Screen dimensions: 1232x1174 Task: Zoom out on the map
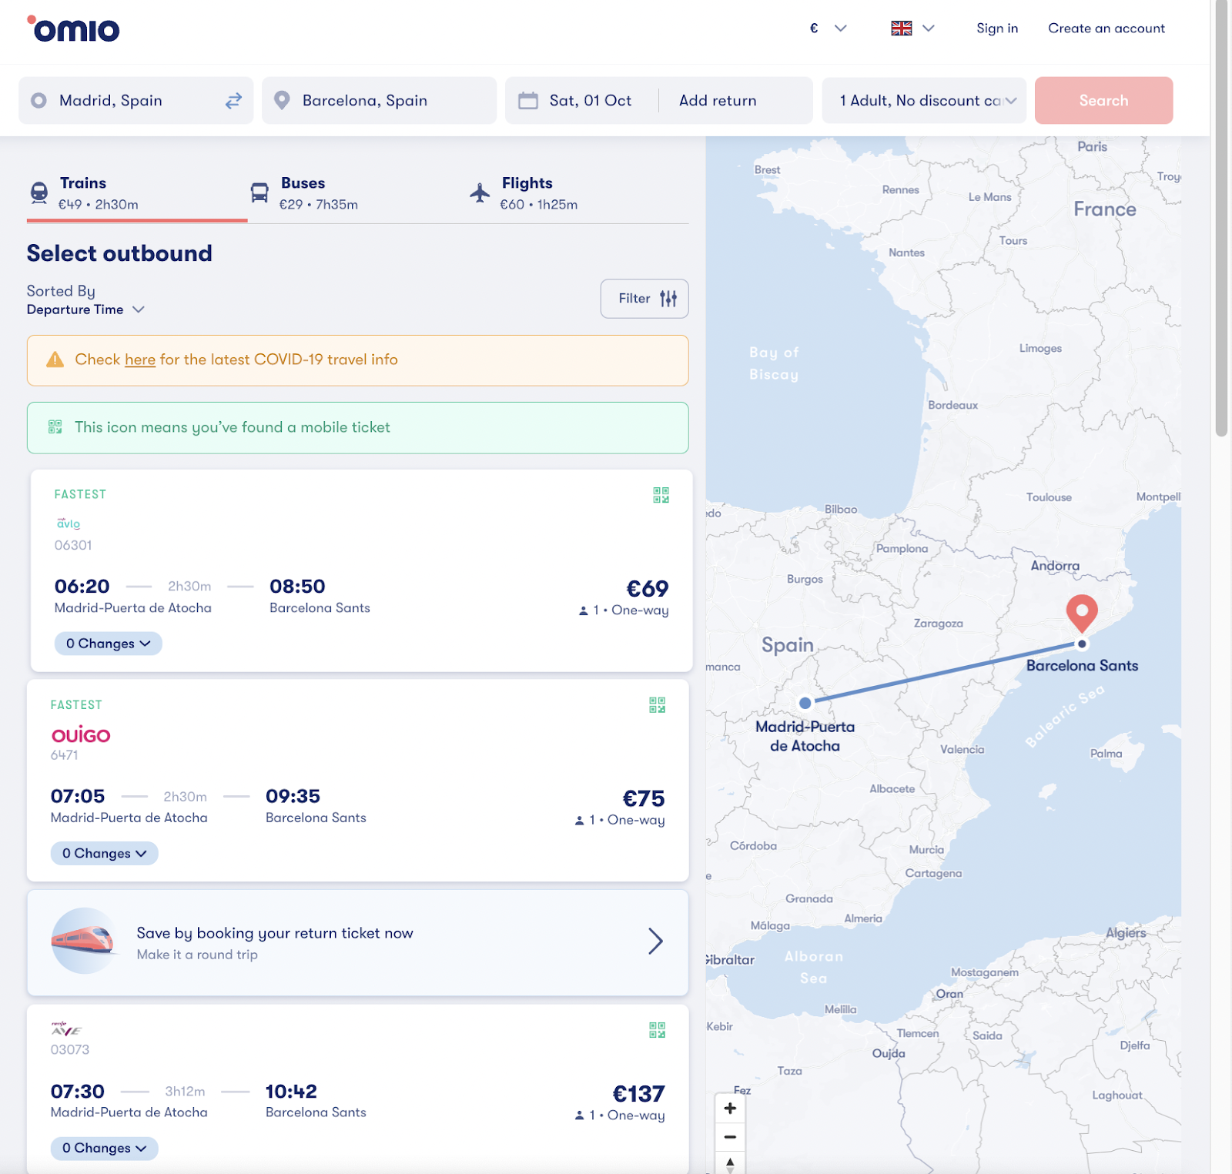click(x=730, y=1137)
